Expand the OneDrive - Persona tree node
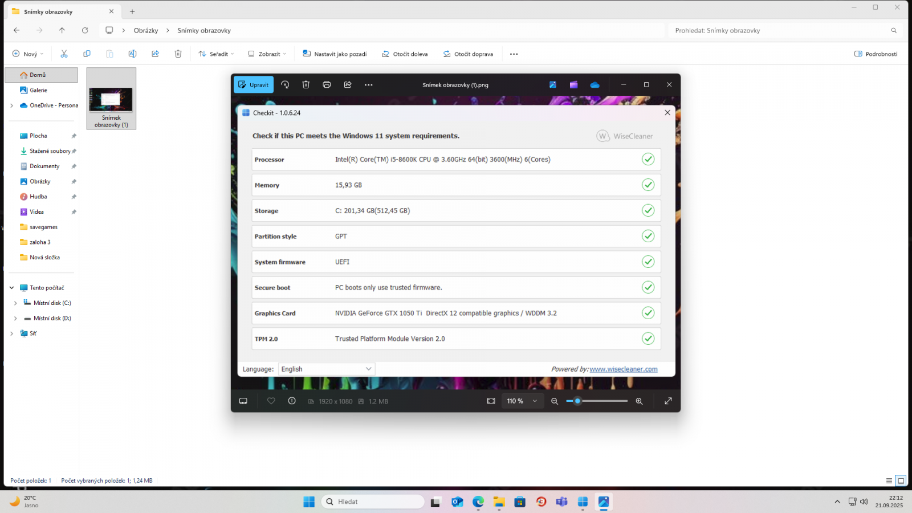 pos(12,105)
